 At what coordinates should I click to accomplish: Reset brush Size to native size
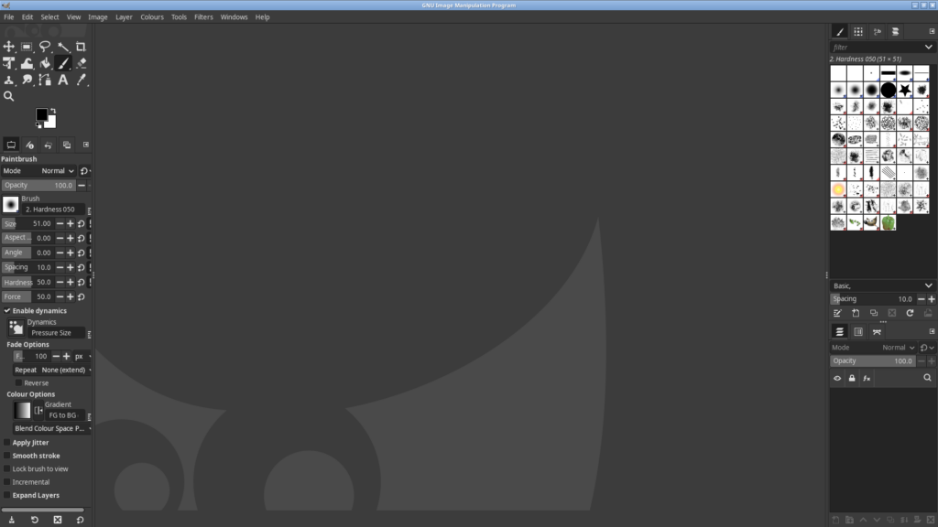tap(81, 223)
